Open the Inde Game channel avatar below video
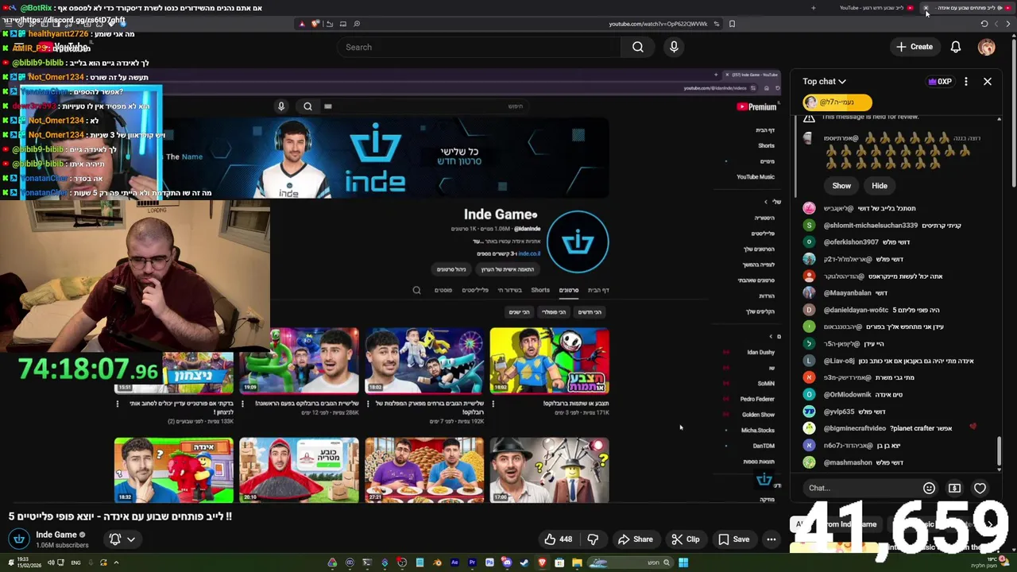1017x572 pixels. click(x=19, y=539)
